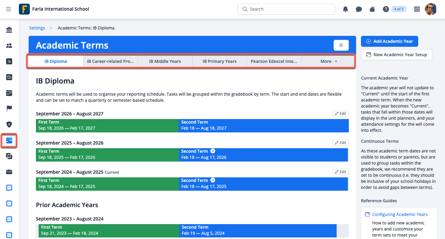Select First Term Sep 18, 2024 bar
This screenshot has width=445, height=239.
pyautogui.click(x=107, y=183)
